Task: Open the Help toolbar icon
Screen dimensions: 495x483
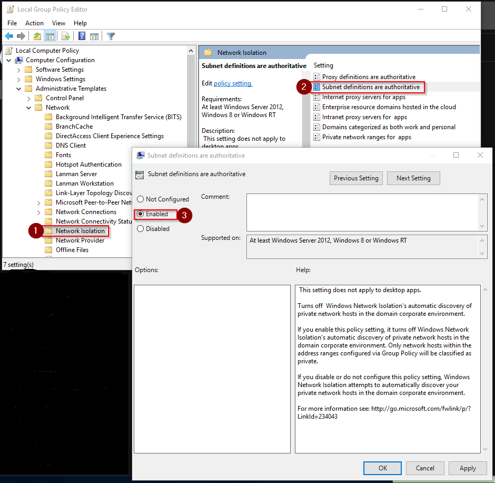Action: coord(82,36)
